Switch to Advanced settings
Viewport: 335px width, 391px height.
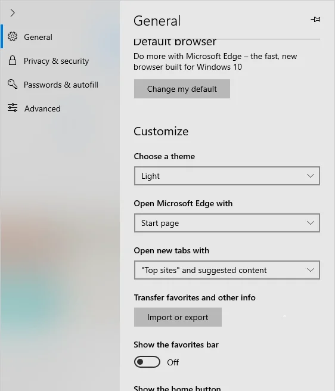coord(60,108)
